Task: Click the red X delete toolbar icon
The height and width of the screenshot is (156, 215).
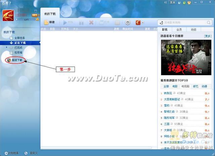Action: click(x=91, y=23)
